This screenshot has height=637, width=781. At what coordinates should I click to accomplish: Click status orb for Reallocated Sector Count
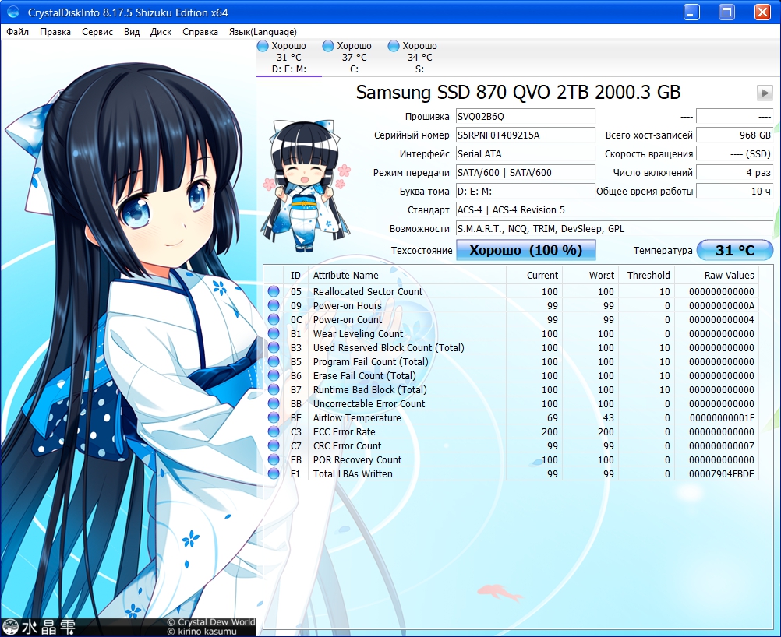pos(274,291)
